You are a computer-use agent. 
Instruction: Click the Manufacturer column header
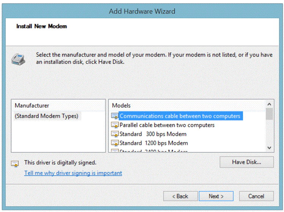click(32, 105)
